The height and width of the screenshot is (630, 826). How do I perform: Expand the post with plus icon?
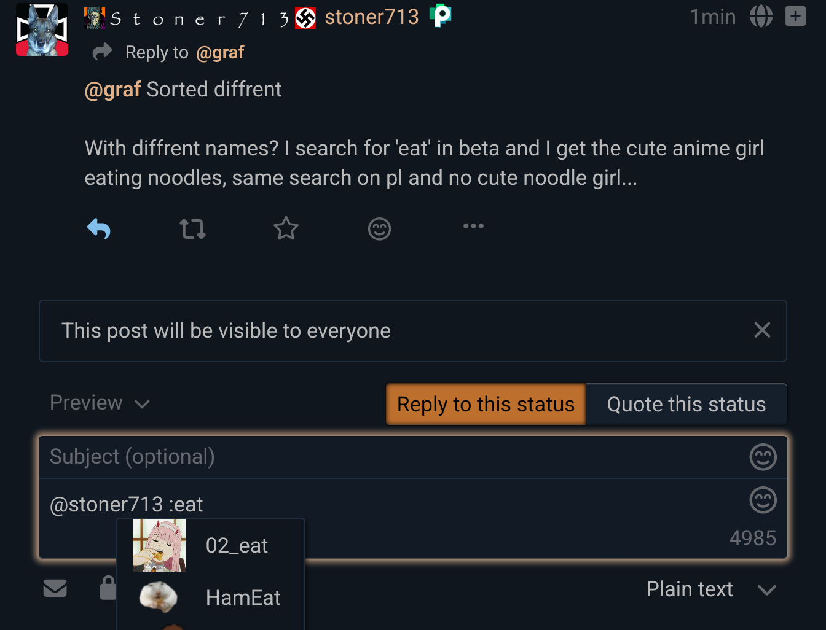click(795, 17)
